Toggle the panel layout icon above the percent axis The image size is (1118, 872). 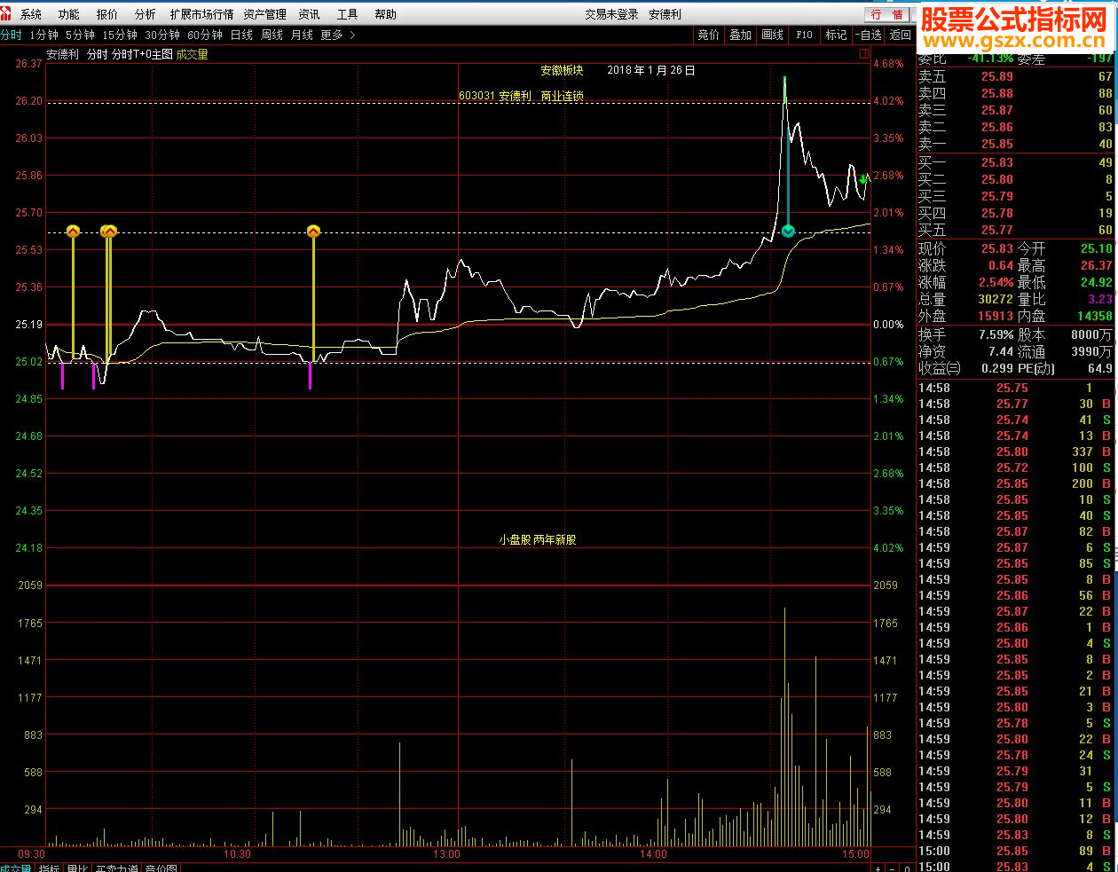[864, 54]
